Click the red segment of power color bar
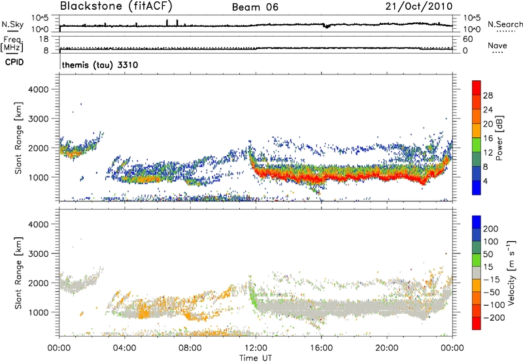This screenshot has height=362, width=523. pos(477,88)
